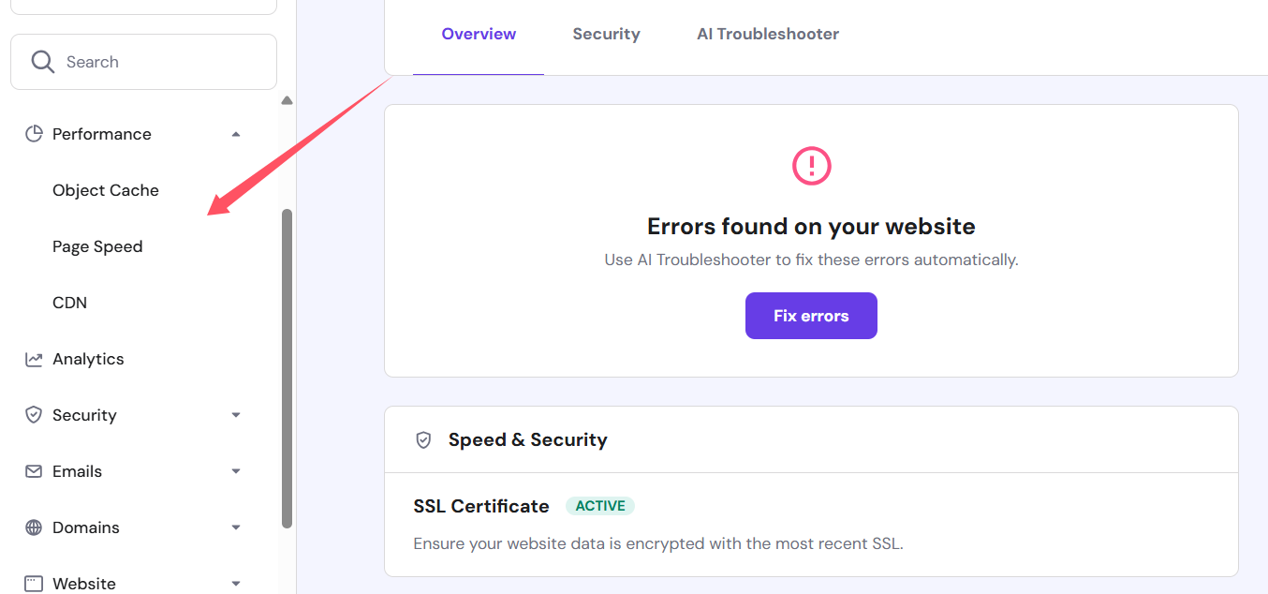The width and height of the screenshot is (1268, 594).
Task: Open Page Speed under Performance
Action: (x=97, y=246)
